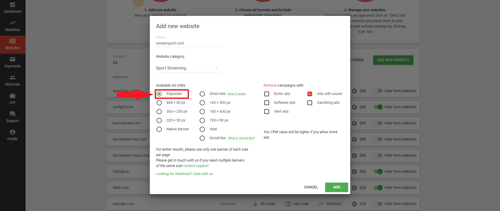Select the Social Bar ad unit
Viewport: 500px width, 211px height.
(202, 138)
